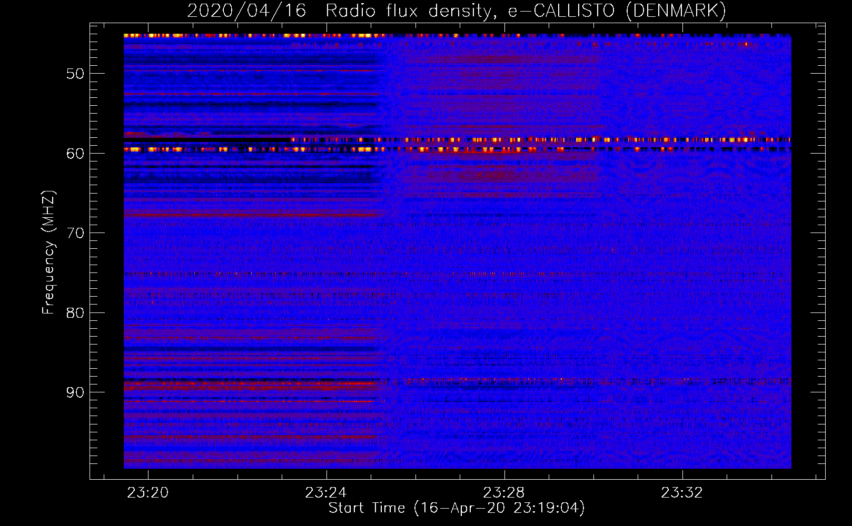The height and width of the screenshot is (526, 852).
Task: Click the 23:24 time tick label
Action: click(326, 493)
